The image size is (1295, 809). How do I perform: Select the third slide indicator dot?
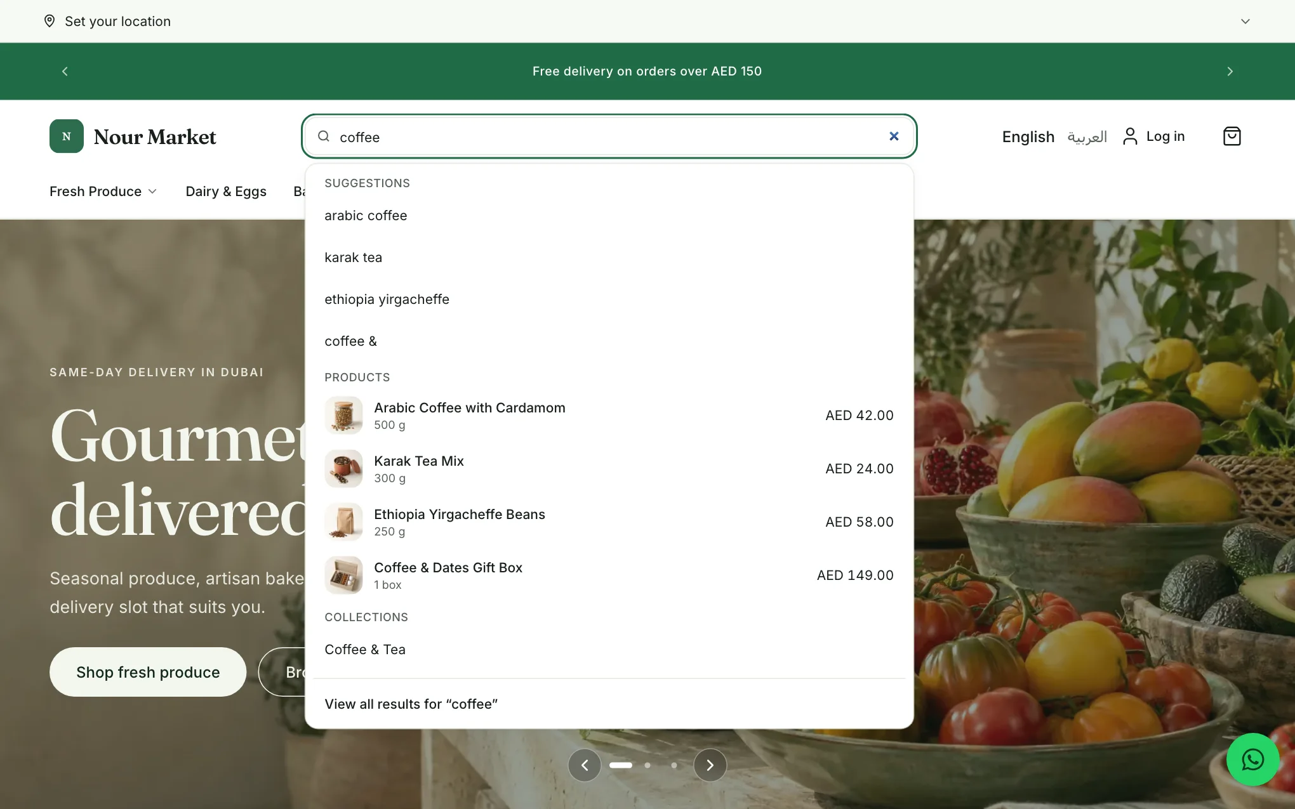(674, 765)
